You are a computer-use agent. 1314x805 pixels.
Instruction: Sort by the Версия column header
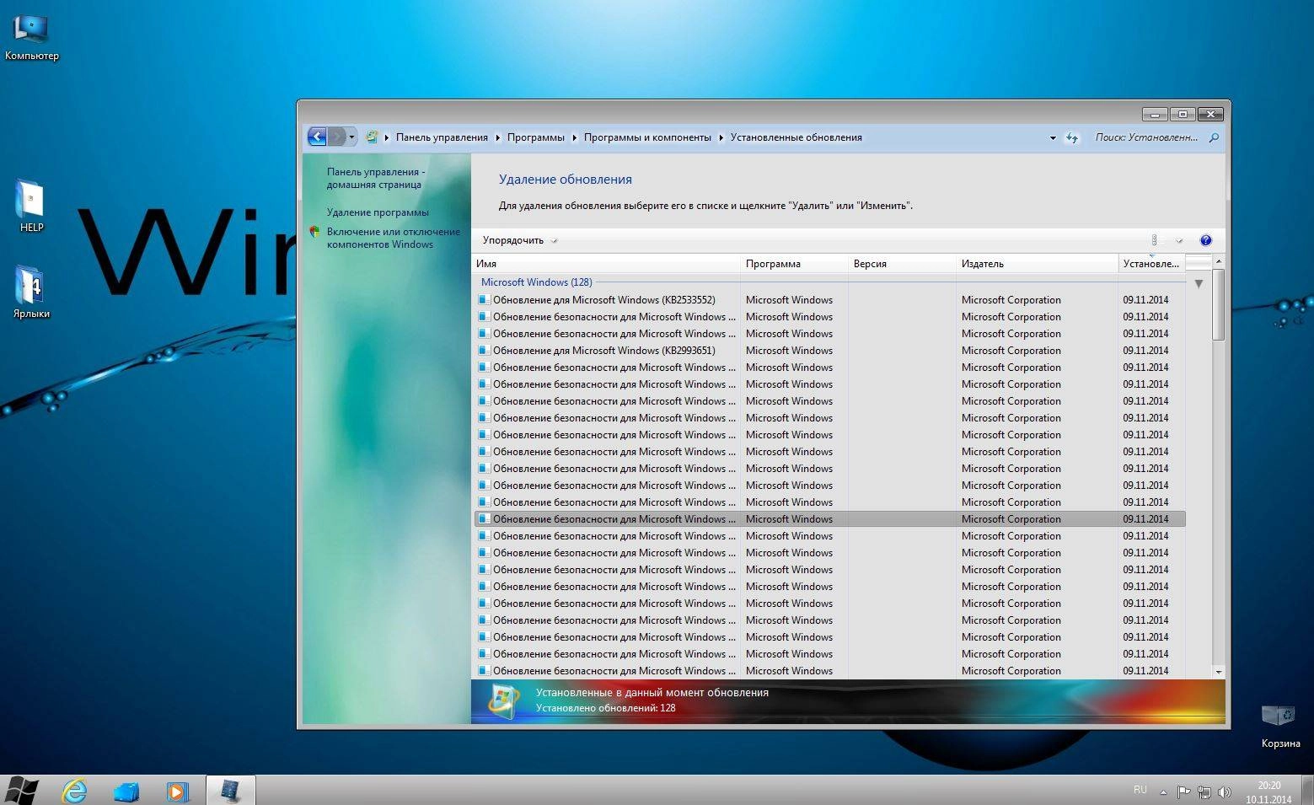[x=902, y=264]
